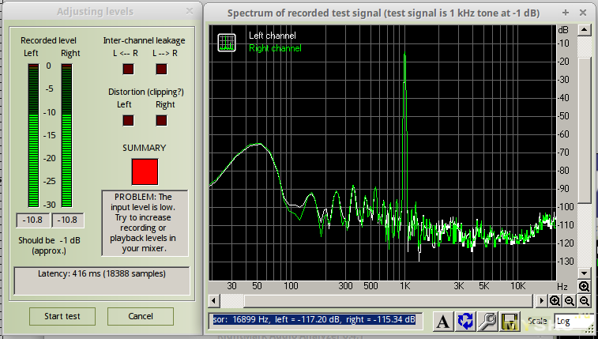Viewport: 598px width, 339px height.
Task: Click the 1K frequency axis label
Action: click(404, 285)
